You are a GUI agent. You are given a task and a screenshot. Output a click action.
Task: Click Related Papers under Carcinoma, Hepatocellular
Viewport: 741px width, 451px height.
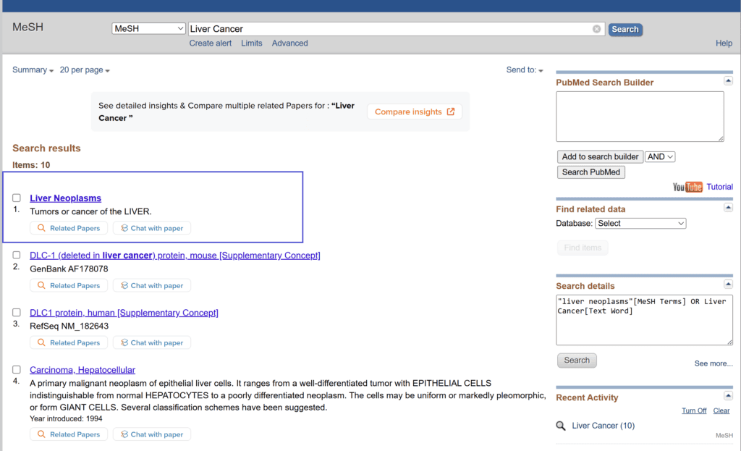pyautogui.click(x=69, y=434)
